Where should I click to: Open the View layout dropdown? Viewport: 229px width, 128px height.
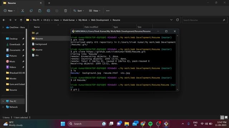point(94,11)
